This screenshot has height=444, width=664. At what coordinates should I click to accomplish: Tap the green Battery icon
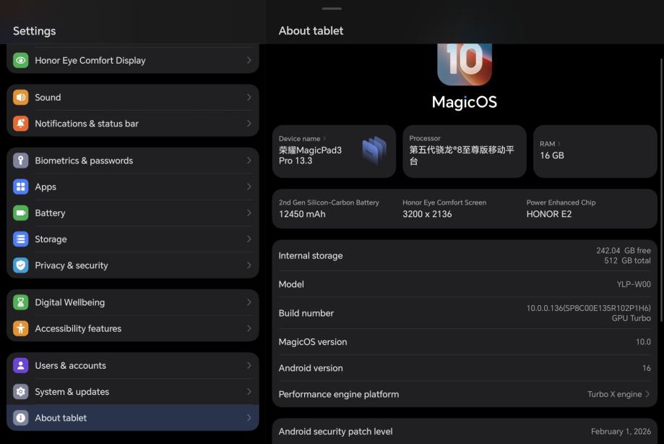tap(20, 213)
